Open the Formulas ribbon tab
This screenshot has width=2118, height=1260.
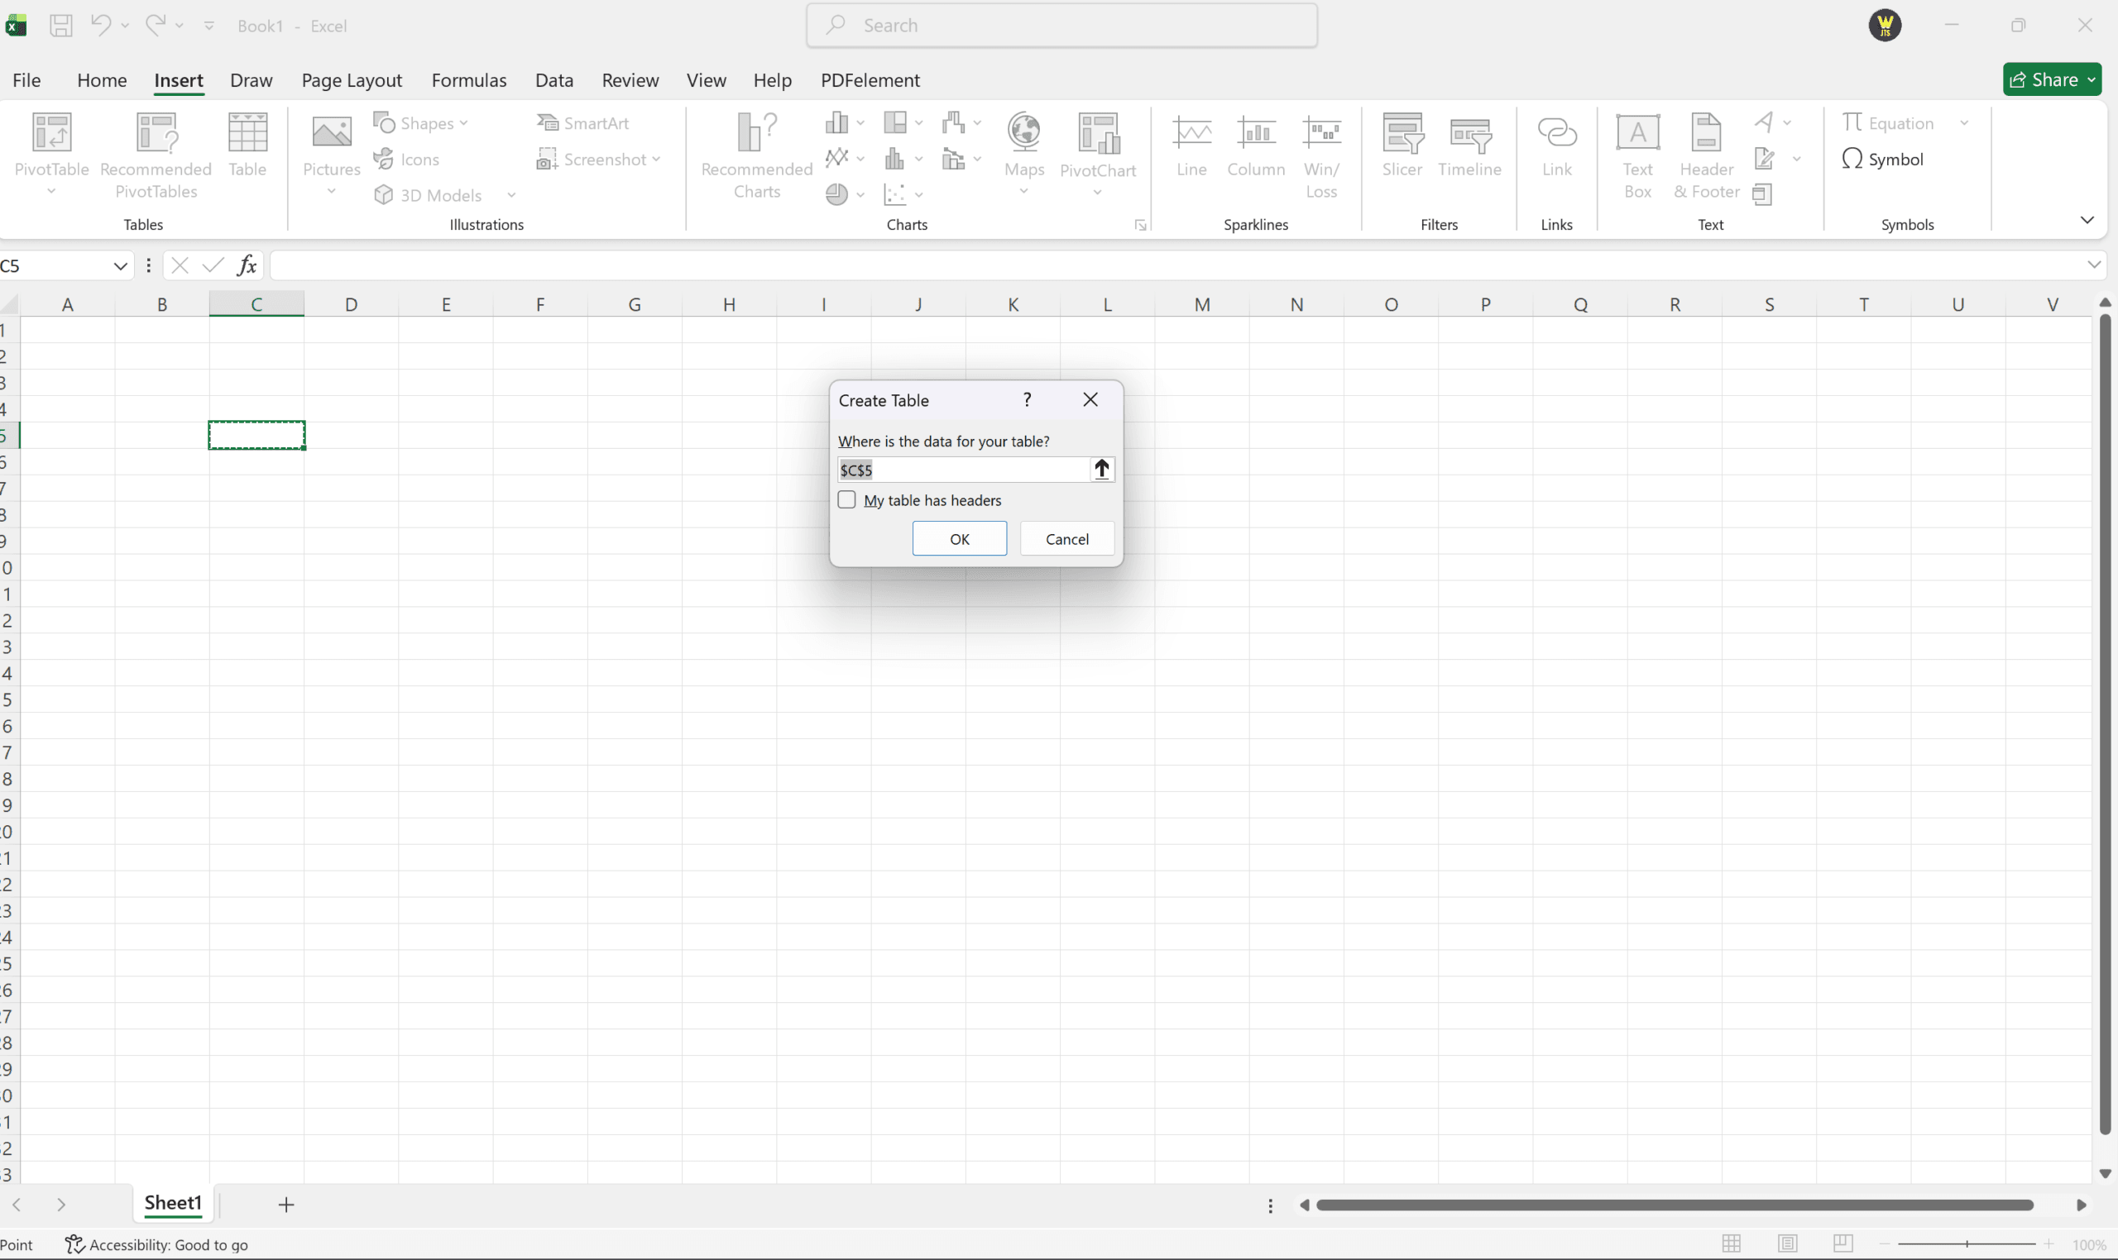tap(469, 80)
